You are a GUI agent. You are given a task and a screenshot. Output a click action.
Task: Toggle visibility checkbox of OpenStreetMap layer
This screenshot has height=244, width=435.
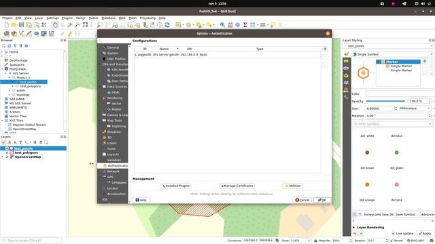[7, 157]
